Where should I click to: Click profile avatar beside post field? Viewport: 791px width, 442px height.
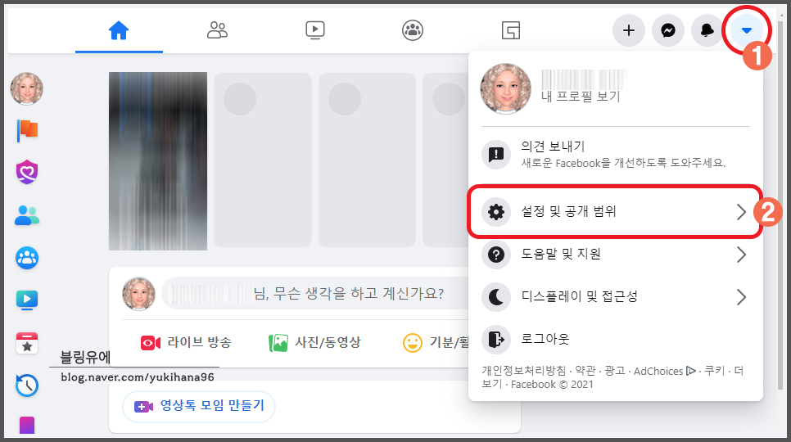138,293
